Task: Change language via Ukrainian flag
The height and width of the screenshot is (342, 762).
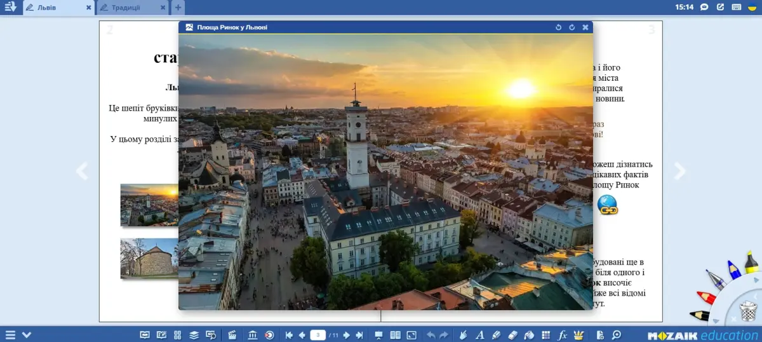Action: 752,7
